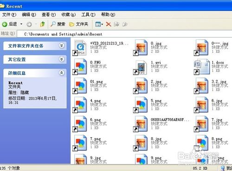Click the file name text 01.png
Image resolution: width=232 pixels, height=171 pixels.
pos(97,82)
